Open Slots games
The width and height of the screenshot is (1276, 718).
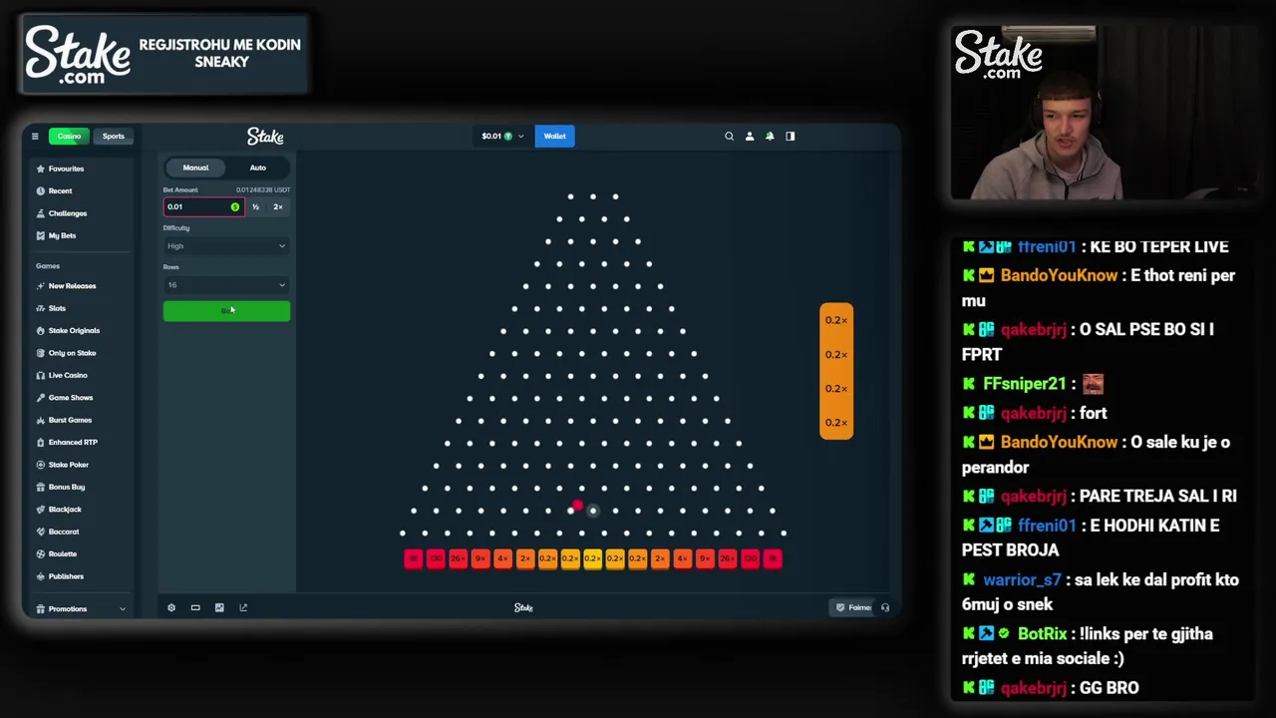(57, 308)
